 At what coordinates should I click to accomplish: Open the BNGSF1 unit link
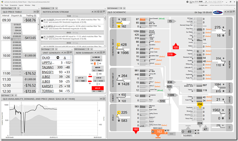48,72
